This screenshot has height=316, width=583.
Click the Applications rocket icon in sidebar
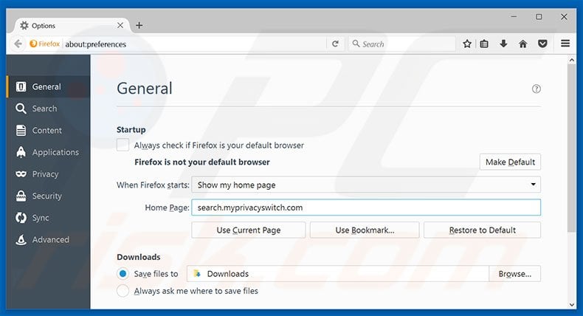coord(21,152)
